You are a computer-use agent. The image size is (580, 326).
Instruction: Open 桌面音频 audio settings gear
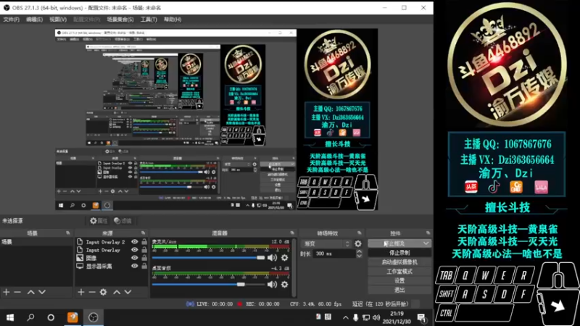coord(284,284)
